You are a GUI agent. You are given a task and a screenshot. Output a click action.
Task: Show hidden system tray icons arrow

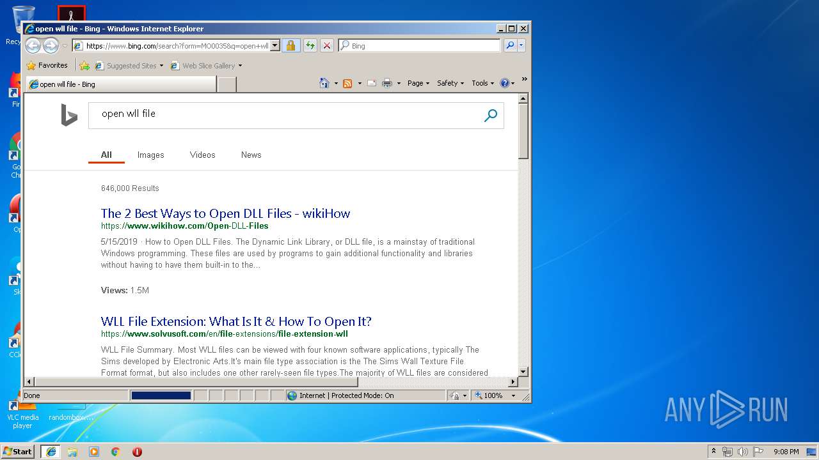[714, 451]
